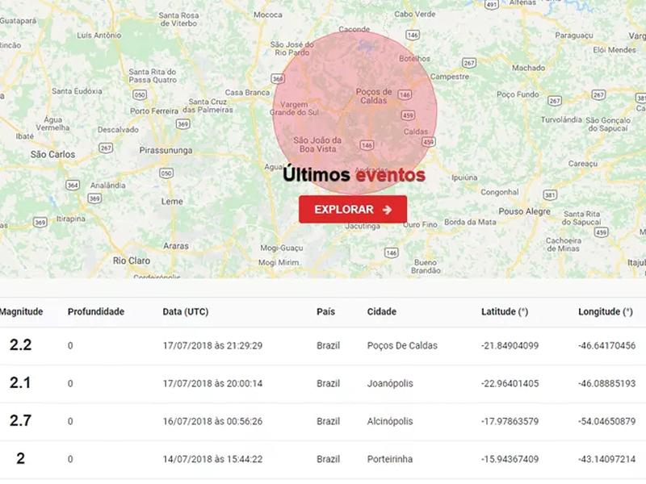Click the 267 road shield near Campestre
This screenshot has height=484, width=646.
point(468,62)
